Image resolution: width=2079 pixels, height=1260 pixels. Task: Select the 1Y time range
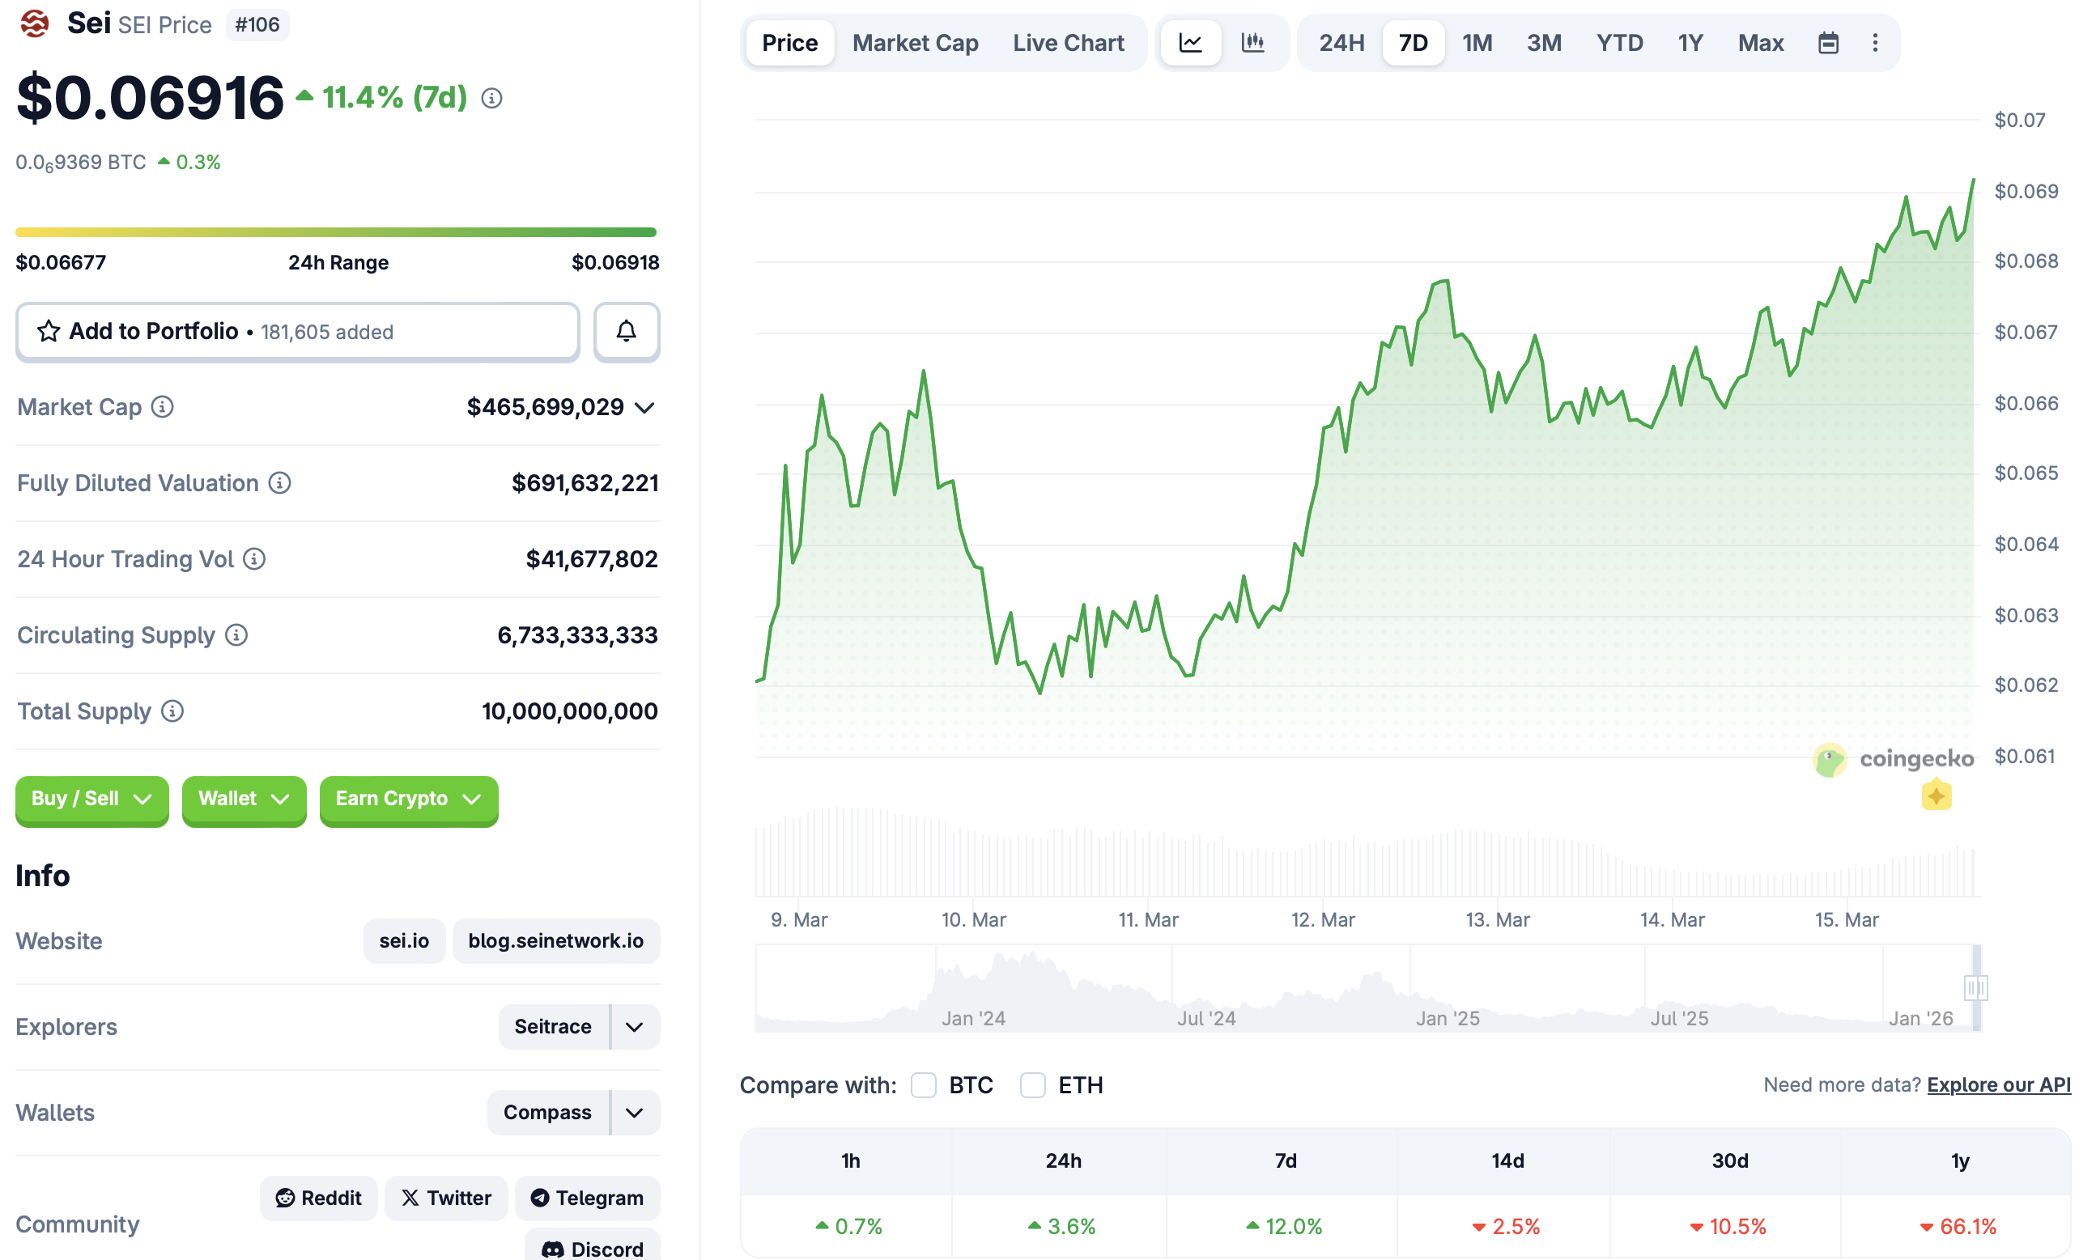tap(1690, 42)
